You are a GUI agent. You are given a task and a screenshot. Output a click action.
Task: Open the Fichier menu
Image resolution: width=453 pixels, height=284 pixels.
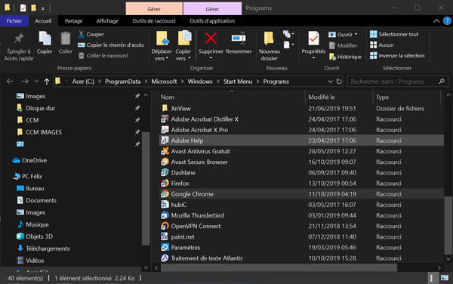point(14,21)
